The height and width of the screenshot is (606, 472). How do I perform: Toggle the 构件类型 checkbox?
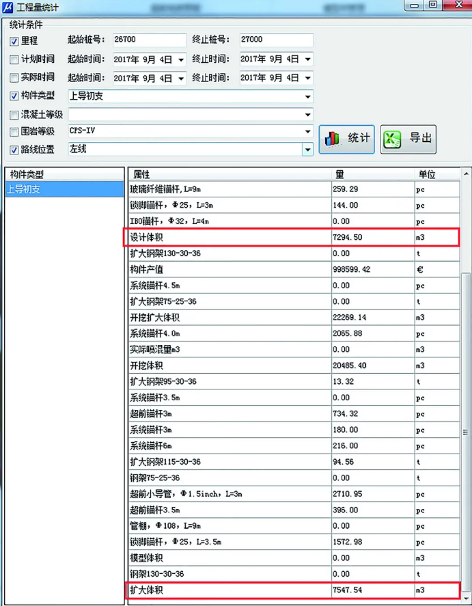click(14, 96)
